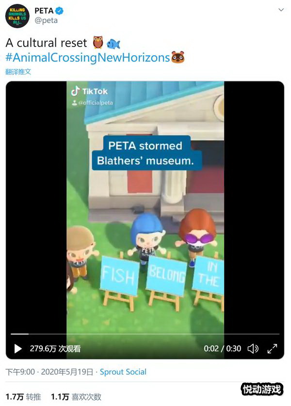
Task: Click the Tom Nook hashtag emoji
Action: (x=178, y=57)
